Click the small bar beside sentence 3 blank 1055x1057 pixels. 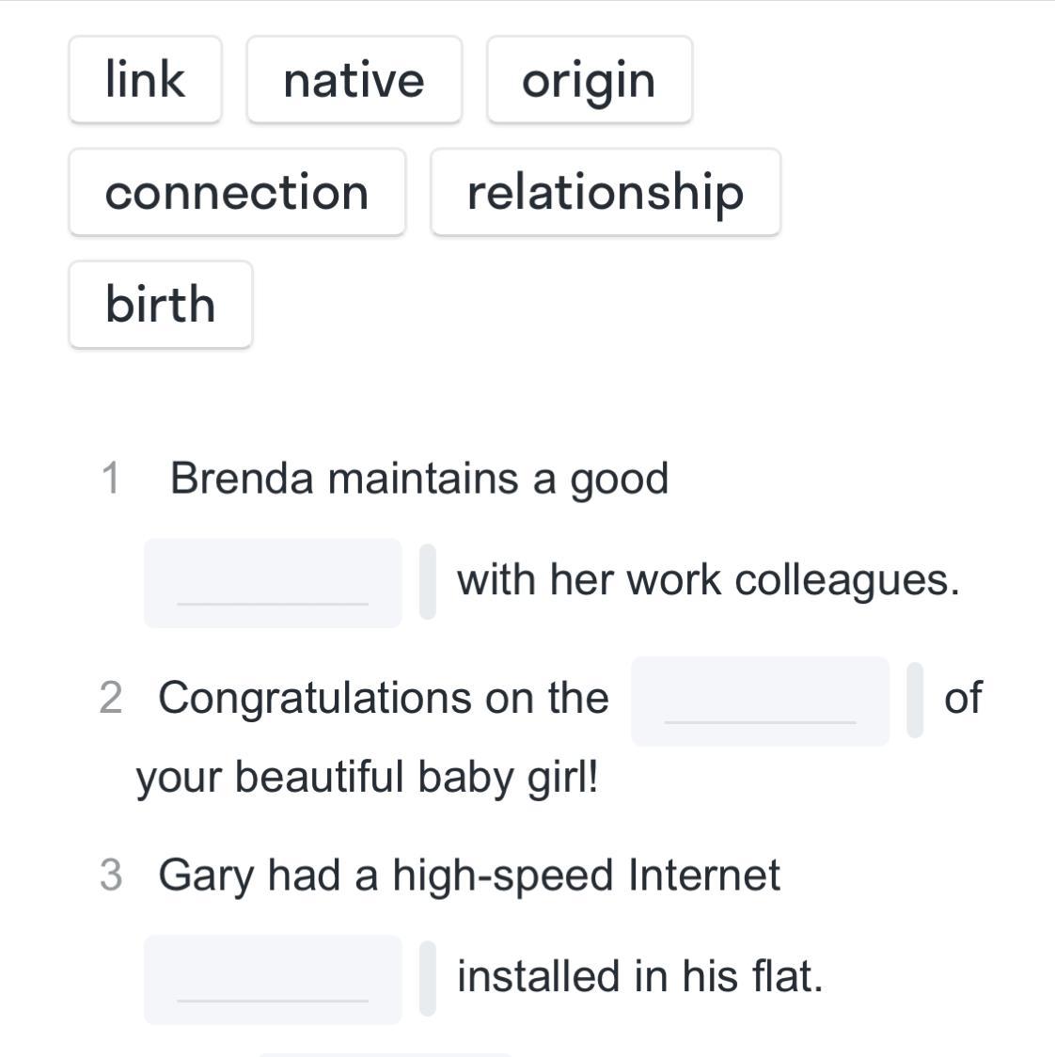(x=428, y=978)
